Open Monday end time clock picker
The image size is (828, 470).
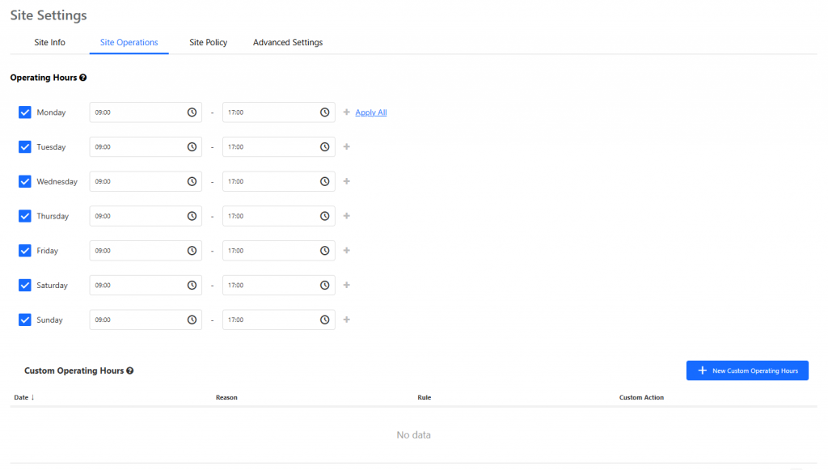click(x=325, y=112)
